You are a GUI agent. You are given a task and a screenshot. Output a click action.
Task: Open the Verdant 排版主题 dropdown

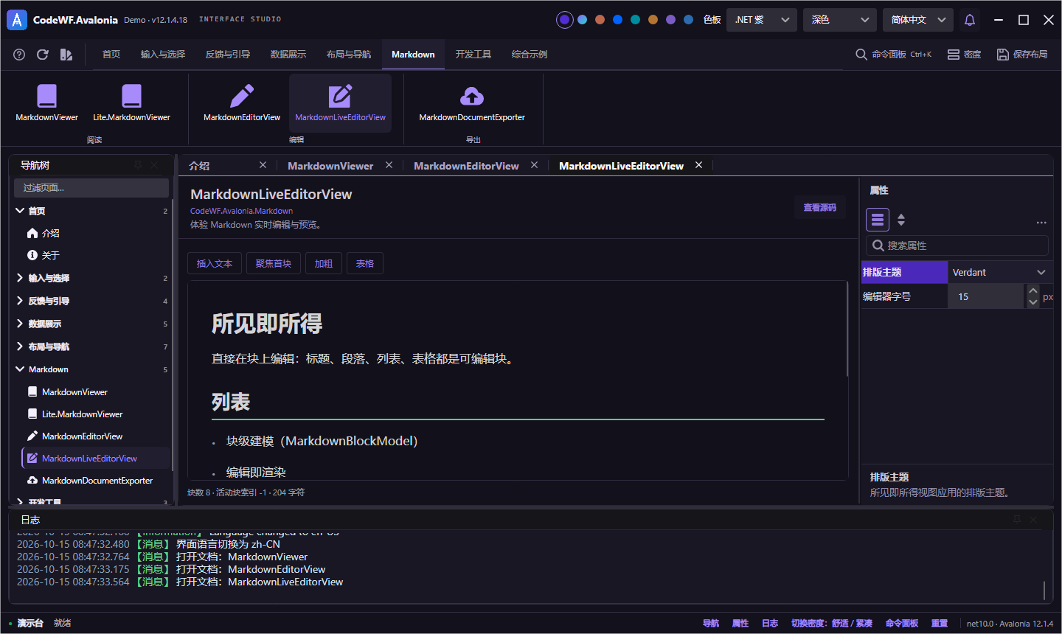click(x=1000, y=272)
